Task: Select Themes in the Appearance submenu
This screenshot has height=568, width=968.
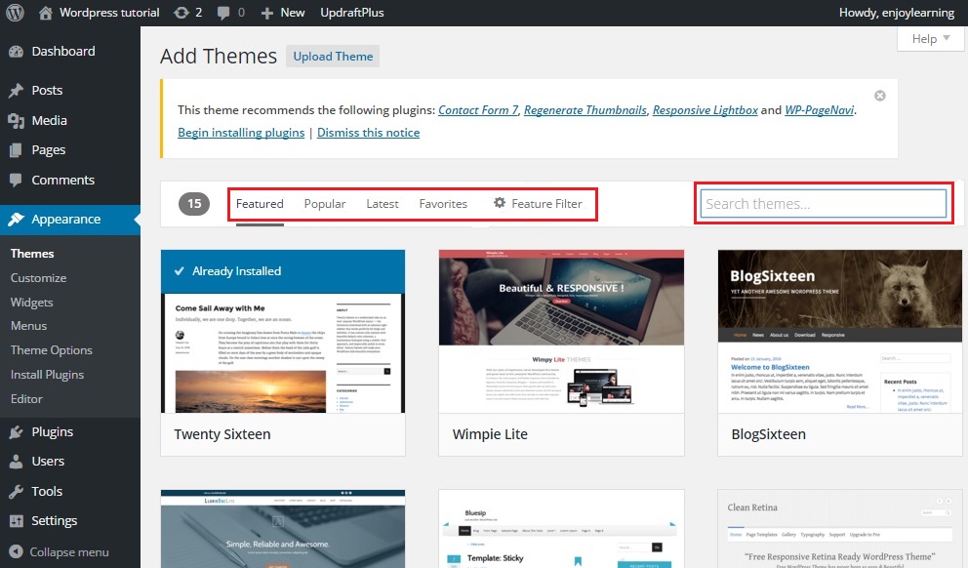Action: tap(32, 254)
